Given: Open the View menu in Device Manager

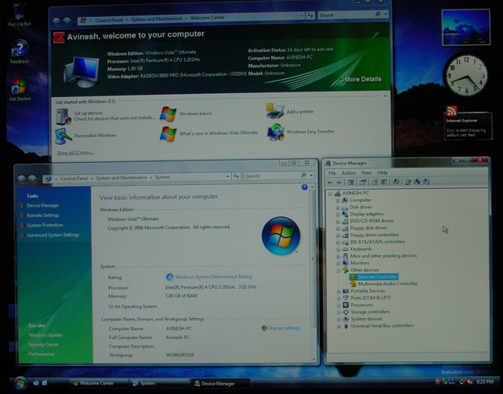Looking at the screenshot, I should 366,173.
